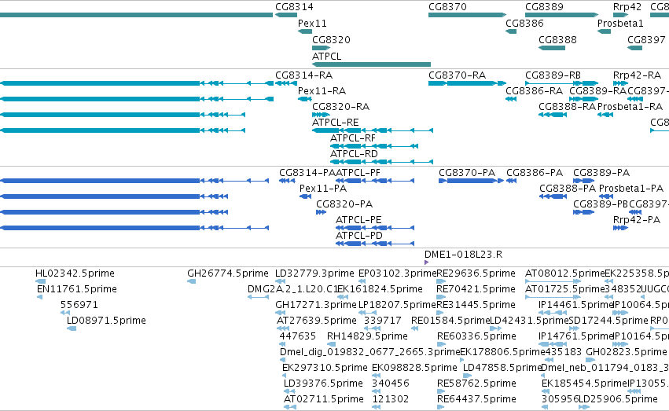Screen dimensions: 669x411
Task: Select EST EN11761.5prime
Action: click(x=77, y=289)
